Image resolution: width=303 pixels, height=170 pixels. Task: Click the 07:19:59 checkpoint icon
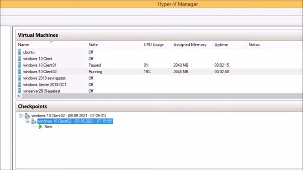(x=34, y=121)
